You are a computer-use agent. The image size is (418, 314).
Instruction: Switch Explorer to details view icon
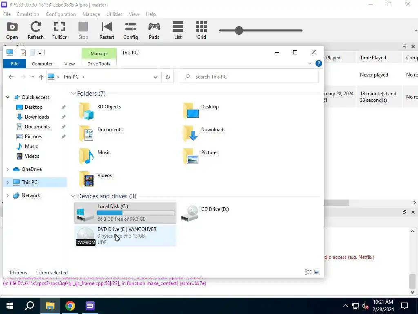pyautogui.click(x=308, y=272)
